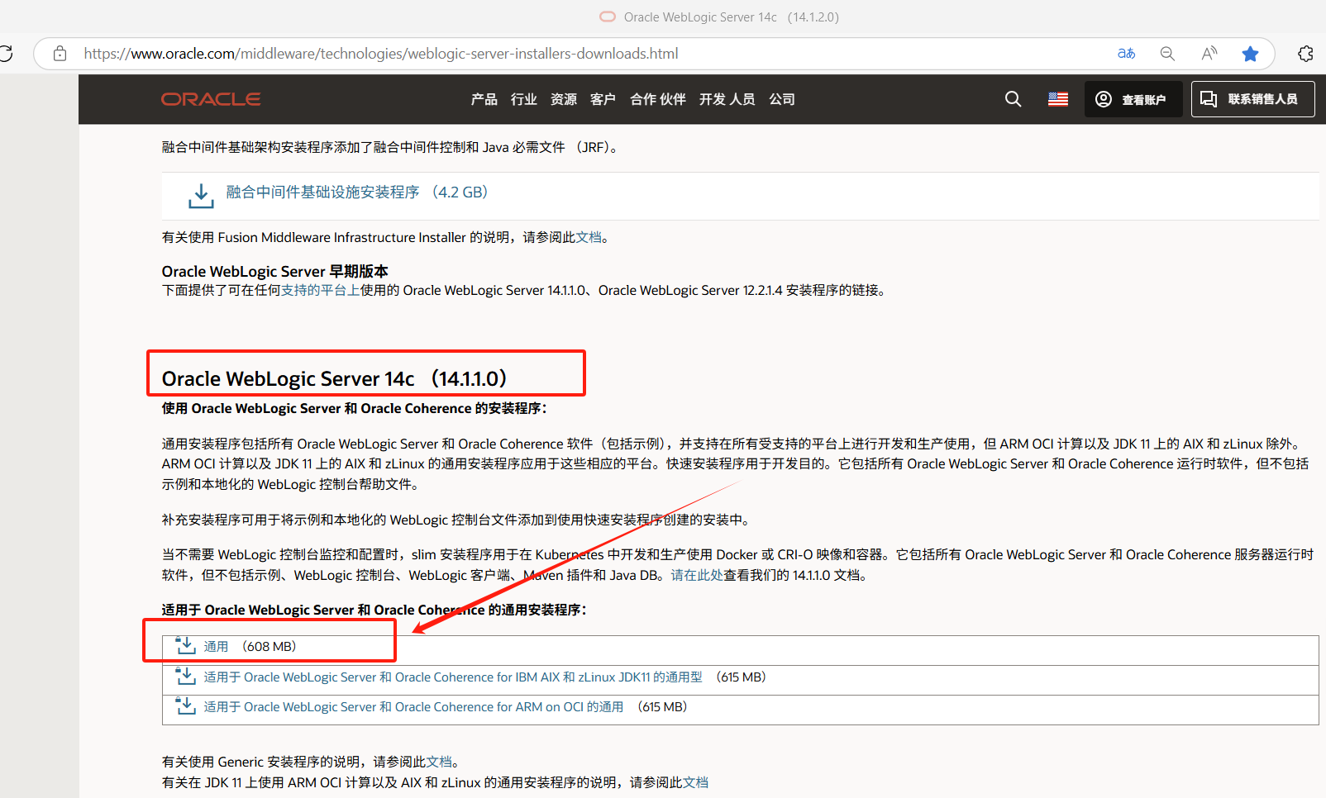Open 文档 link for JDK 11 ARM OCI instructions
Viewport: 1326px width, 798px height.
point(695,782)
